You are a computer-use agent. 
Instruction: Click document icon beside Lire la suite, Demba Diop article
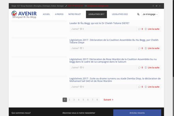click(146, 87)
